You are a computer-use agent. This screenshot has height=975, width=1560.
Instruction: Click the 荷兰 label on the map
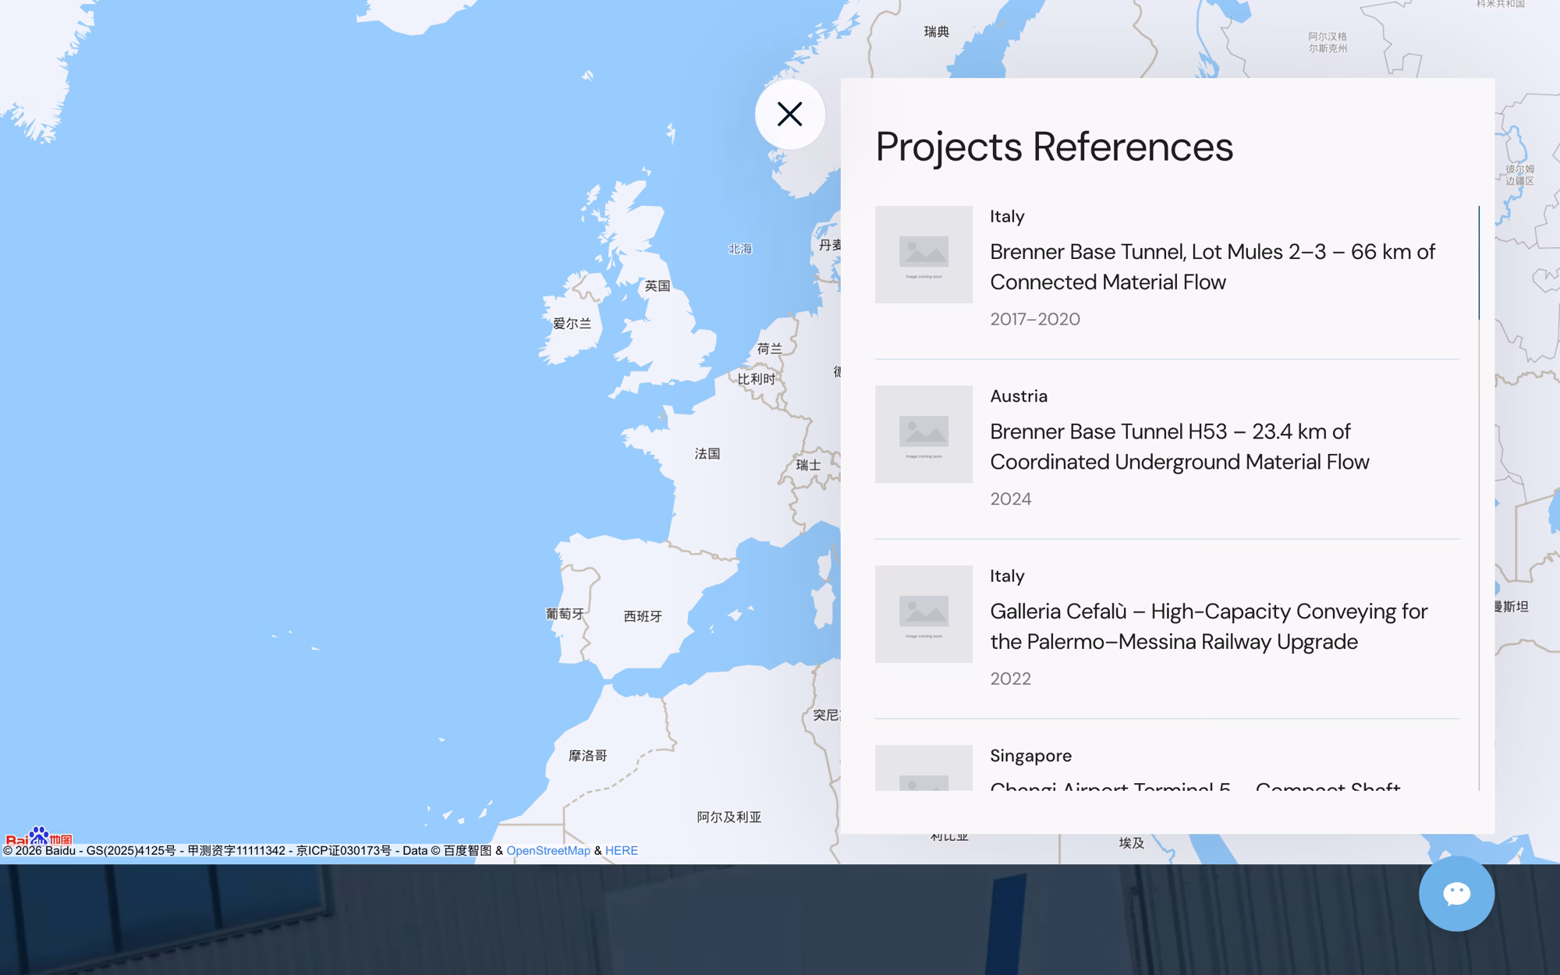(x=769, y=349)
